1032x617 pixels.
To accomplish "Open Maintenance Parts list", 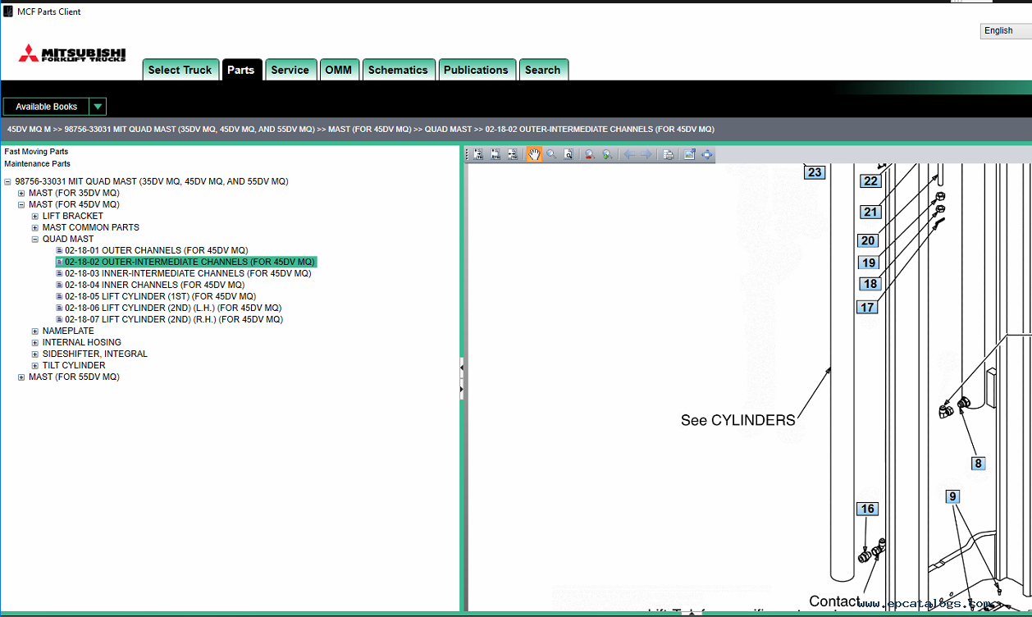I will (x=37, y=164).
